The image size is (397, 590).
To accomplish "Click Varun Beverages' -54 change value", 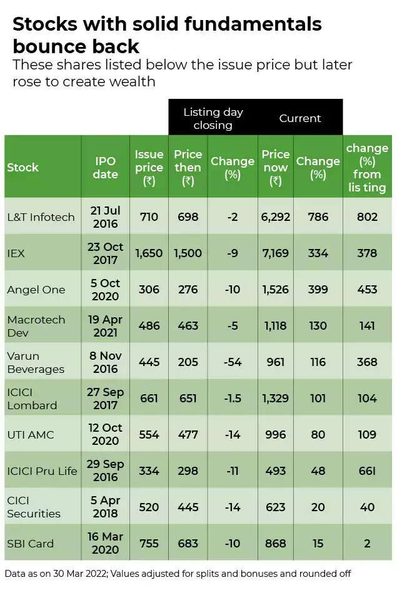I will [x=232, y=362].
